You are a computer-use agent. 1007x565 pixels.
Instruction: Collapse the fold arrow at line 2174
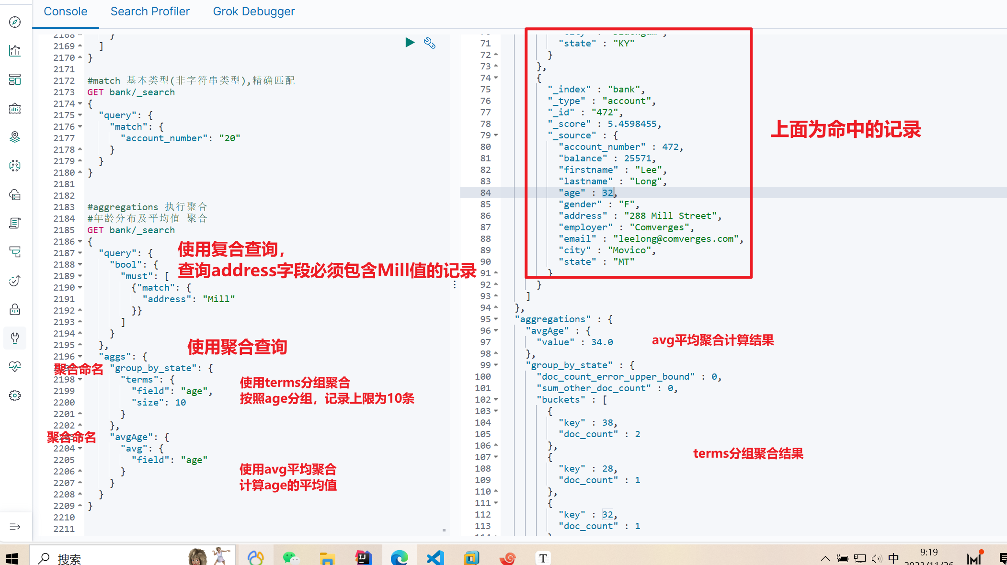[80, 104]
